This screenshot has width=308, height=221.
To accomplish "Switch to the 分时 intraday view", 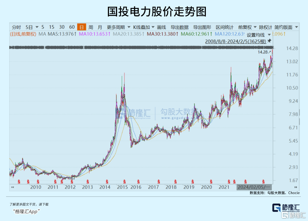I will (16, 27).
